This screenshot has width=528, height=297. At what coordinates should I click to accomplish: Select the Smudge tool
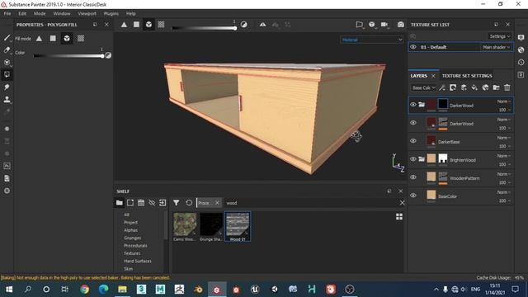click(x=7, y=87)
